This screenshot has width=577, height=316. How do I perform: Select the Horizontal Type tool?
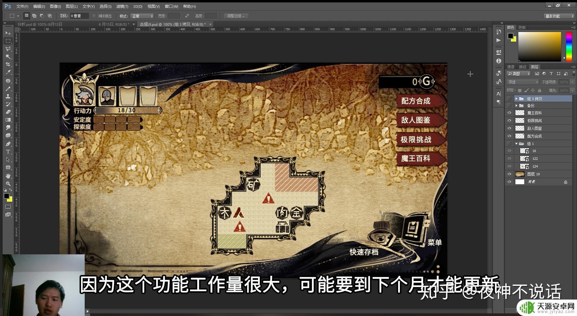coord(8,152)
